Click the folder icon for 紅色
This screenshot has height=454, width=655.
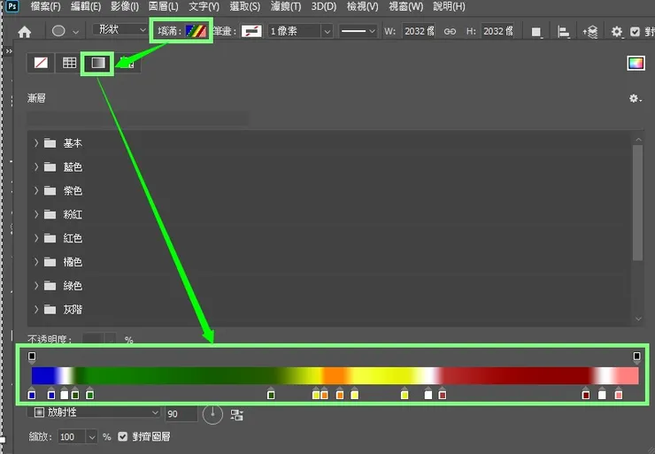coord(50,238)
